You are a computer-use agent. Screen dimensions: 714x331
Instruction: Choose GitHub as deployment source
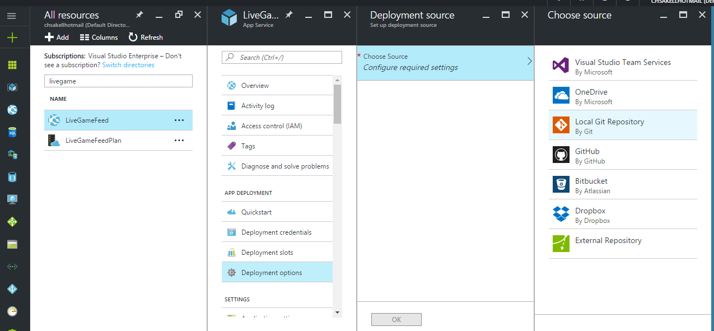623,155
